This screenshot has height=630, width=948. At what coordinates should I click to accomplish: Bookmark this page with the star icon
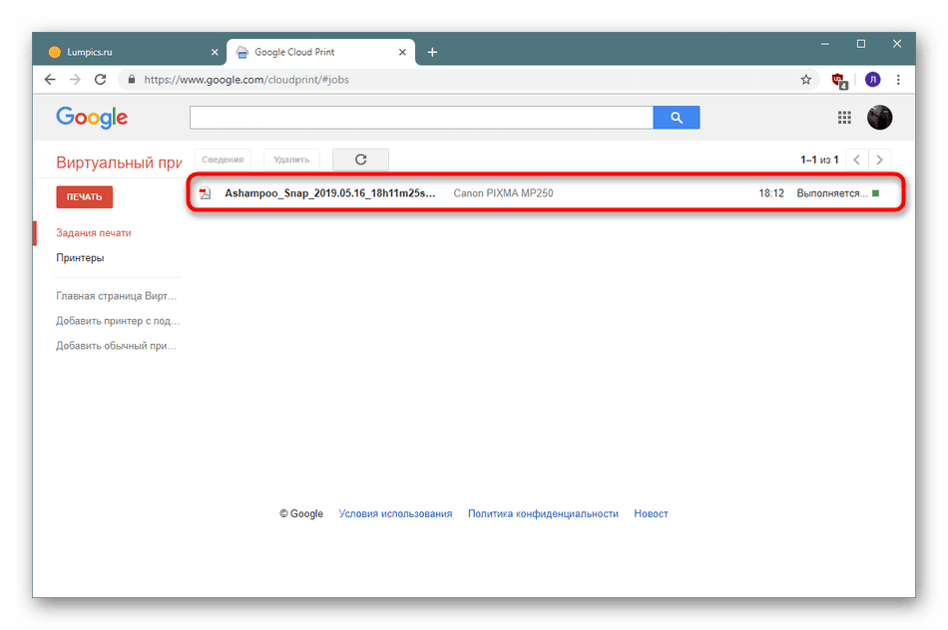806,79
